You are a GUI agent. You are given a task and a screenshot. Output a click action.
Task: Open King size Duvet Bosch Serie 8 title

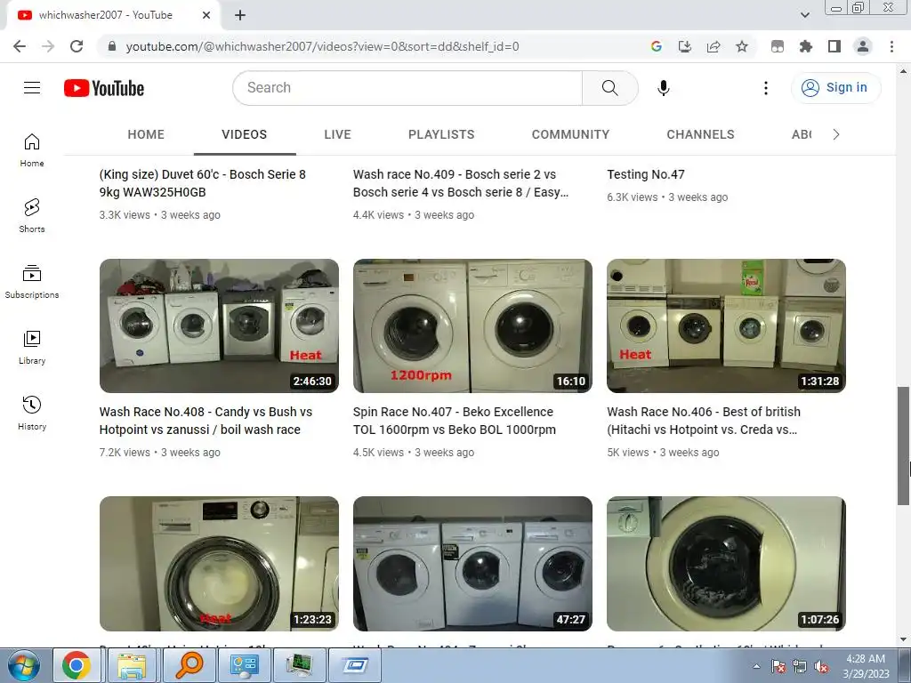(x=203, y=183)
